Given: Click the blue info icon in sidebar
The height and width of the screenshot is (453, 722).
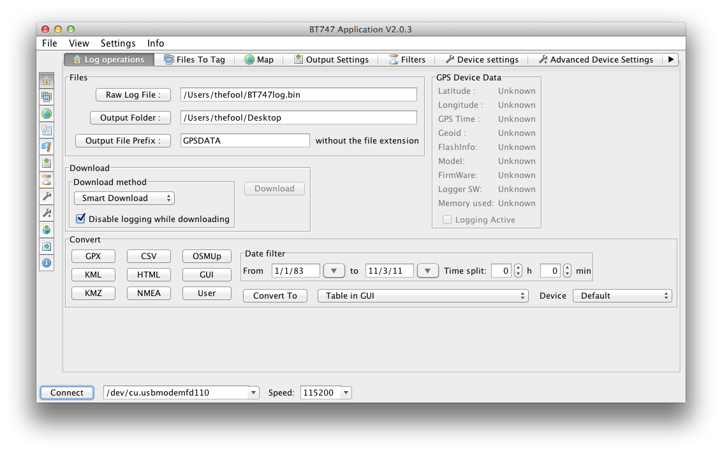Looking at the screenshot, I should coord(47,263).
